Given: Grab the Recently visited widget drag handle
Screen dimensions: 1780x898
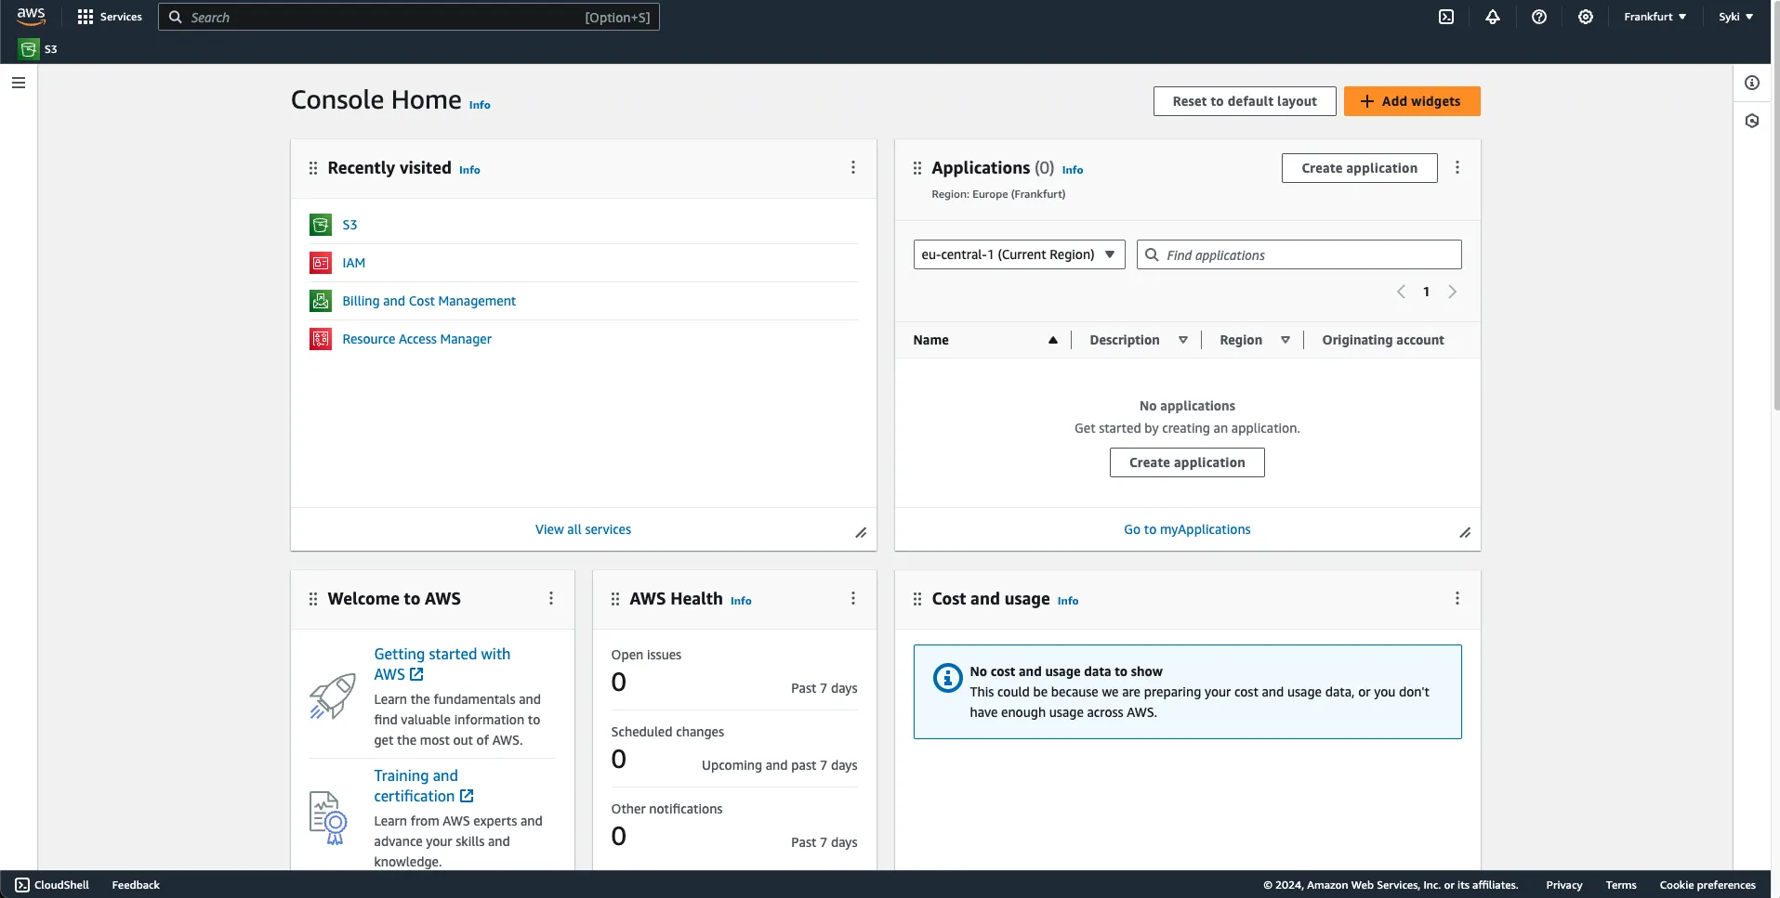Looking at the screenshot, I should (x=313, y=168).
